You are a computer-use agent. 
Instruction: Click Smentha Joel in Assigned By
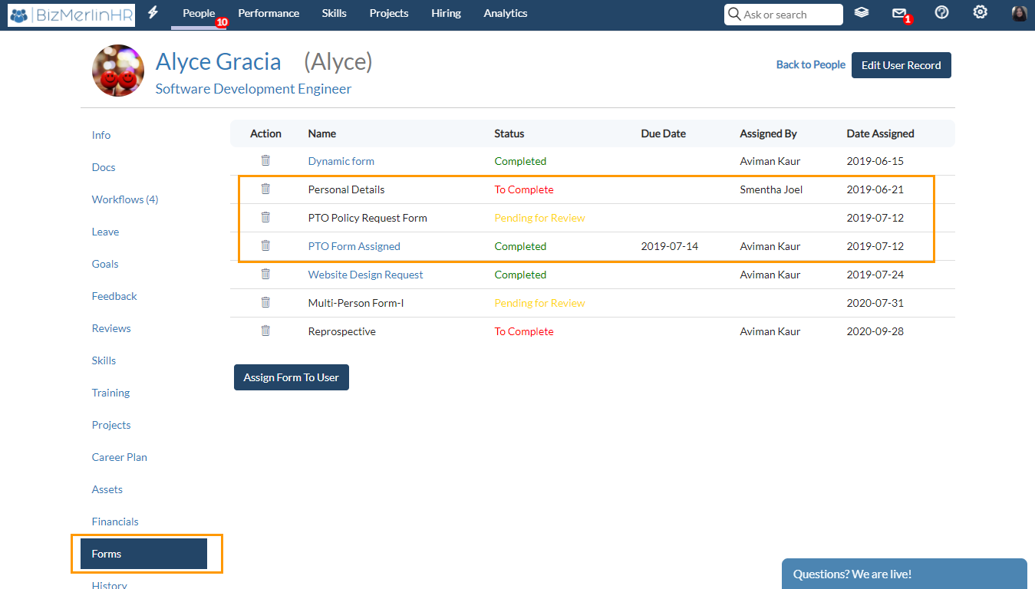771,189
